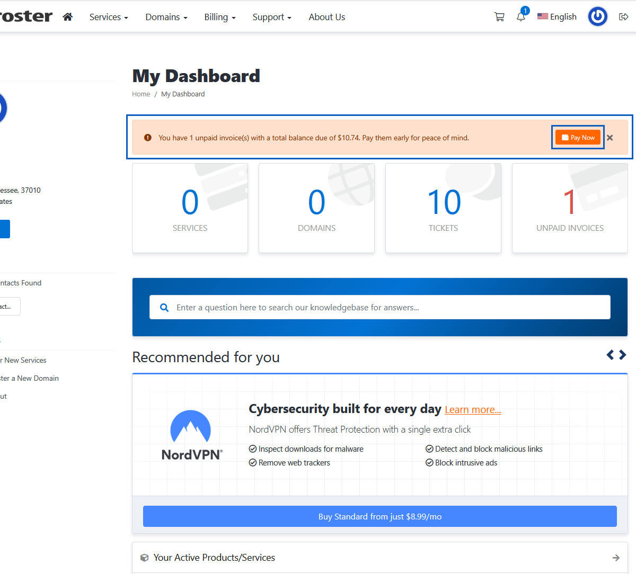Image resolution: width=636 pixels, height=574 pixels.
Task: Follow the Learn more link
Action: [473, 410]
